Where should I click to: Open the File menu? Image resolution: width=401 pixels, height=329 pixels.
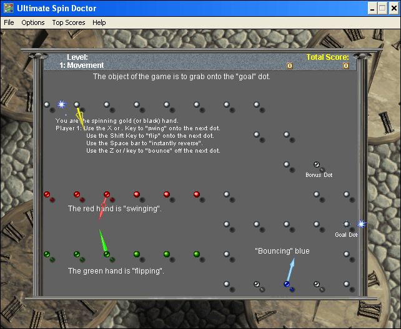pyautogui.click(x=9, y=22)
